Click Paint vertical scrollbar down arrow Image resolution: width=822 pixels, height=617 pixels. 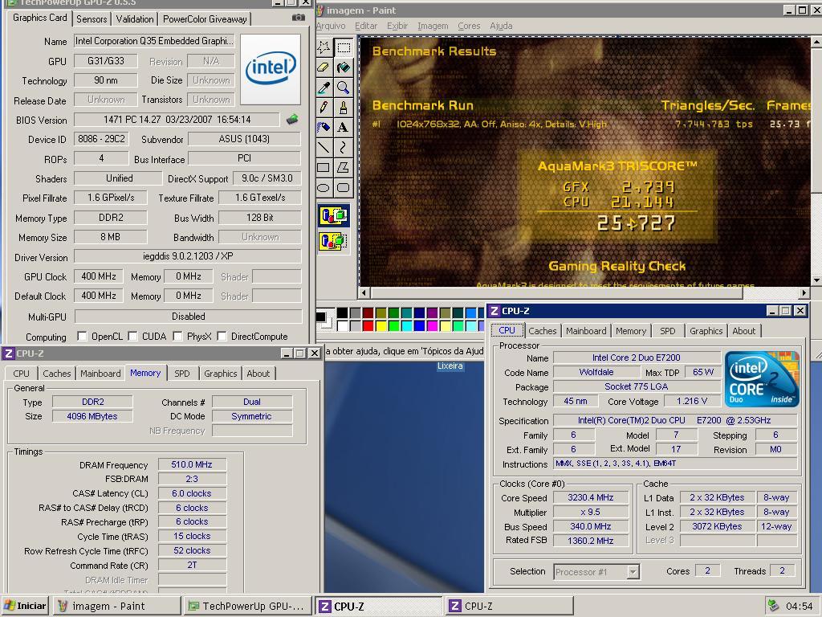click(x=816, y=280)
